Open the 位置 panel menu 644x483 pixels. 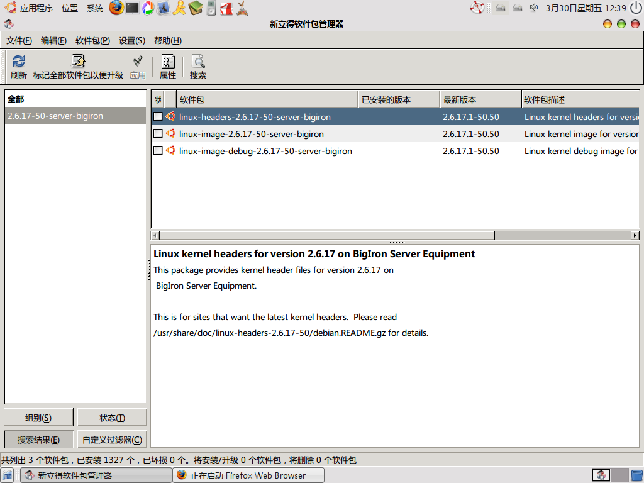[69, 8]
